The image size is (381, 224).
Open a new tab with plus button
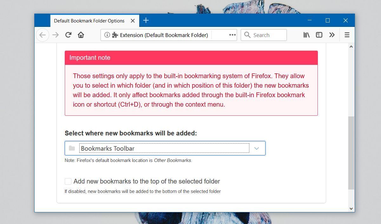click(x=146, y=21)
